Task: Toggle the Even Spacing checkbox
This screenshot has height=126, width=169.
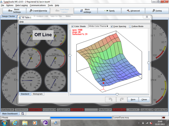Action: (111, 26)
